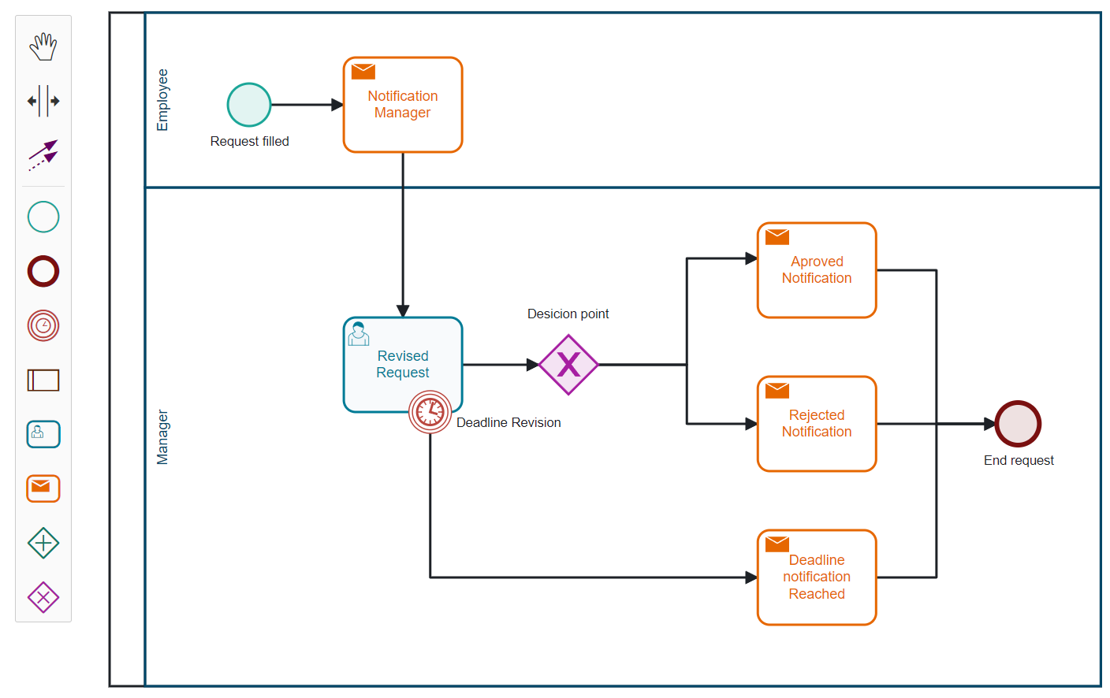Select the Desicion point gateway
This screenshot has height=698, width=1110.
(x=568, y=365)
